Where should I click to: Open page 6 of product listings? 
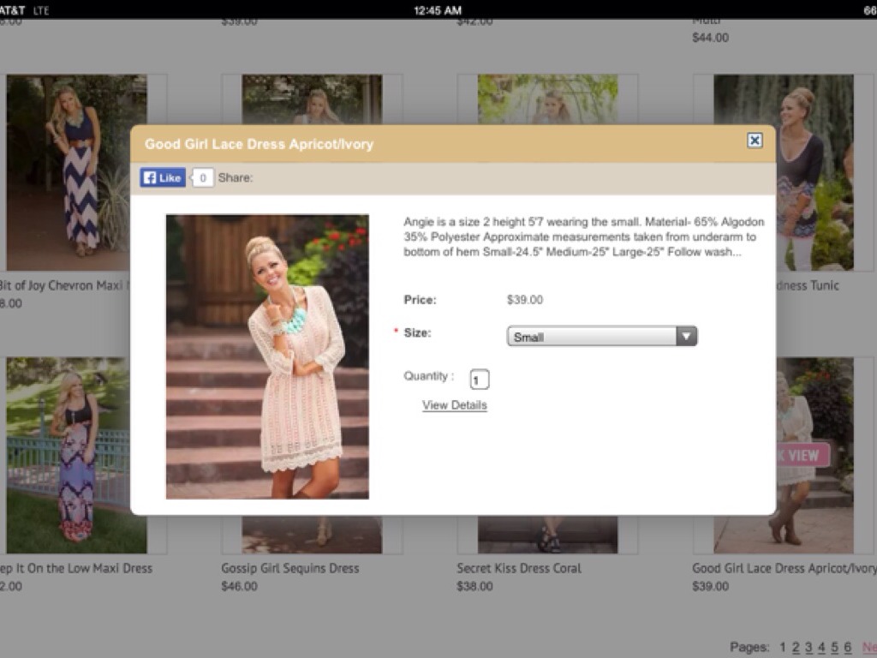click(847, 647)
